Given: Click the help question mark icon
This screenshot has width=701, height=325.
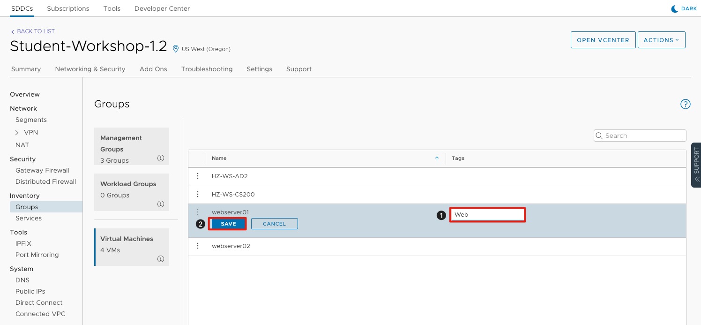Looking at the screenshot, I should pyautogui.click(x=685, y=104).
